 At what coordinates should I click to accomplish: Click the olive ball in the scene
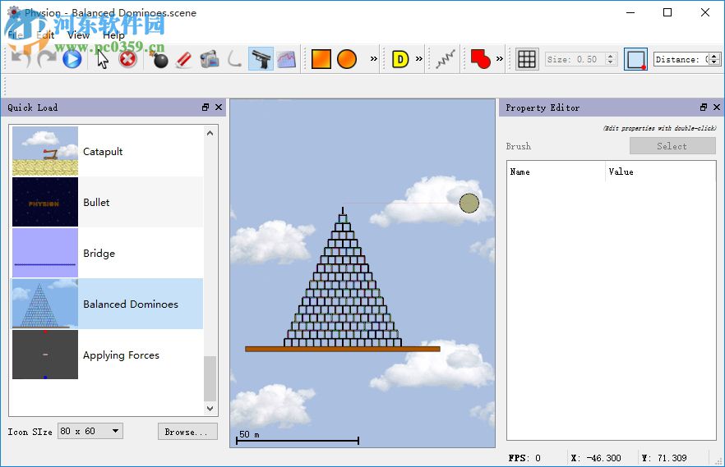[x=469, y=203]
